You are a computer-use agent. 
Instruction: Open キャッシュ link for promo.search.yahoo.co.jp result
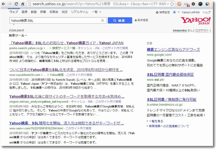pyautogui.click(x=85, y=48)
